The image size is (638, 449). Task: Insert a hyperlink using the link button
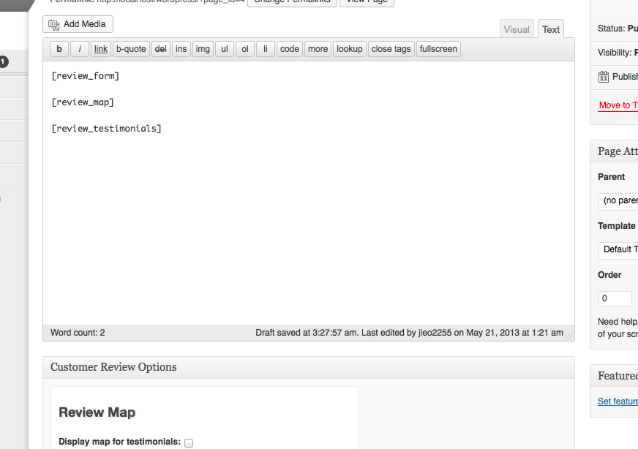point(101,49)
